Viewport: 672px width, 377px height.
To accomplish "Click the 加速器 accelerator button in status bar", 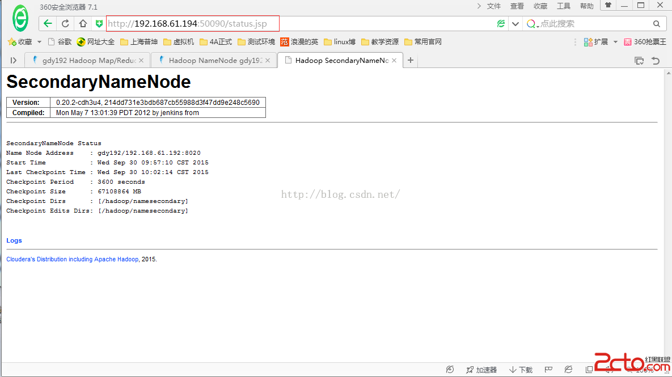I will pyautogui.click(x=481, y=370).
